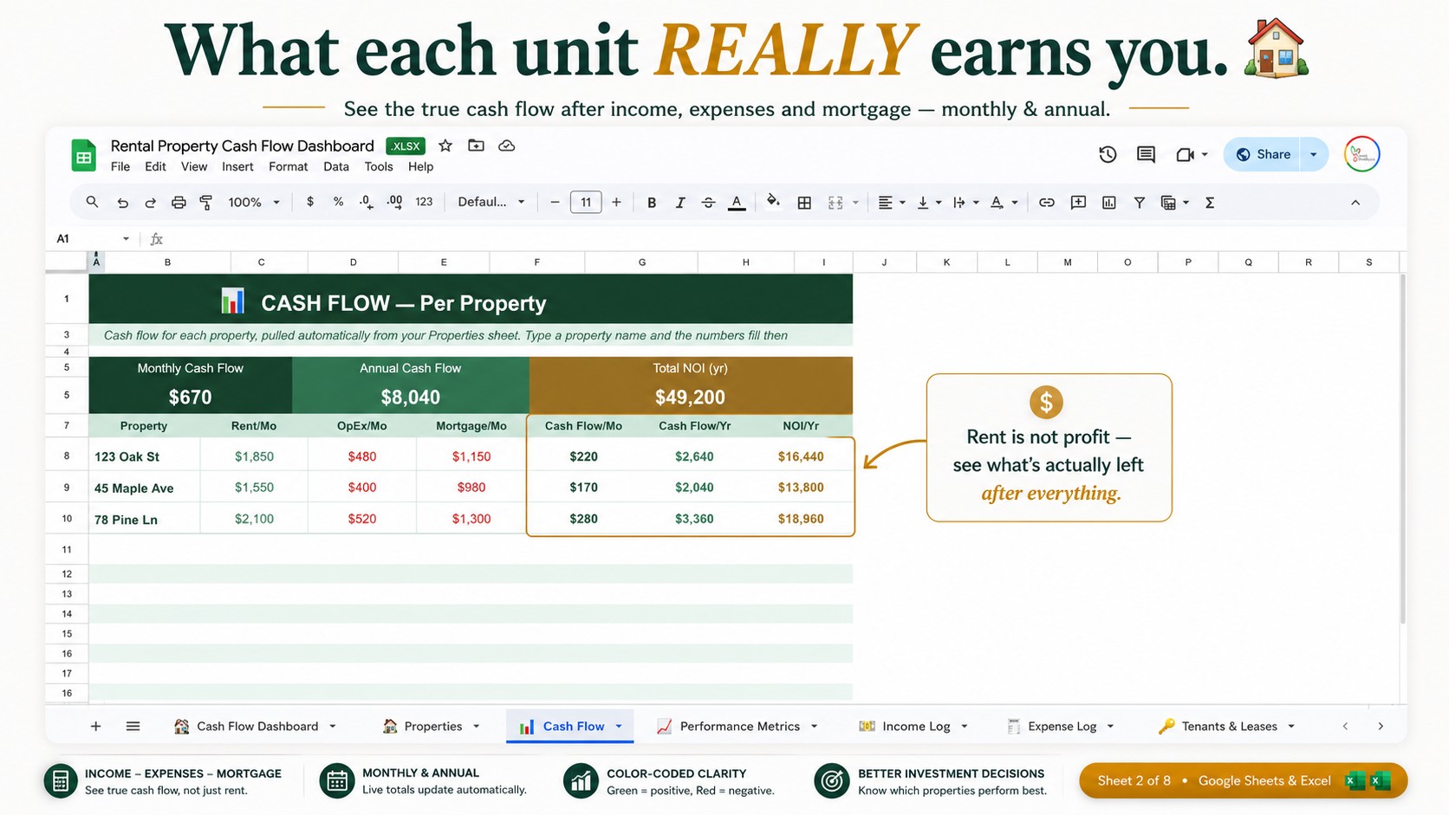Expand the name box dropdown arrow

tap(126, 238)
